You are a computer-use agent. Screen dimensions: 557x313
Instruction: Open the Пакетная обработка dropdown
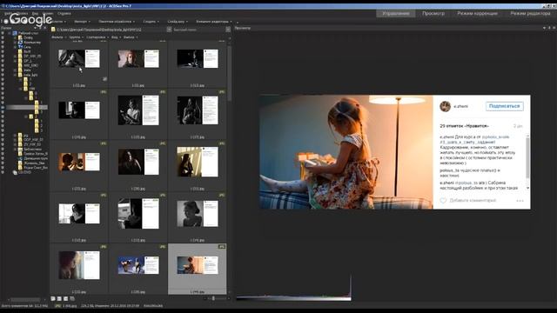tap(116, 22)
